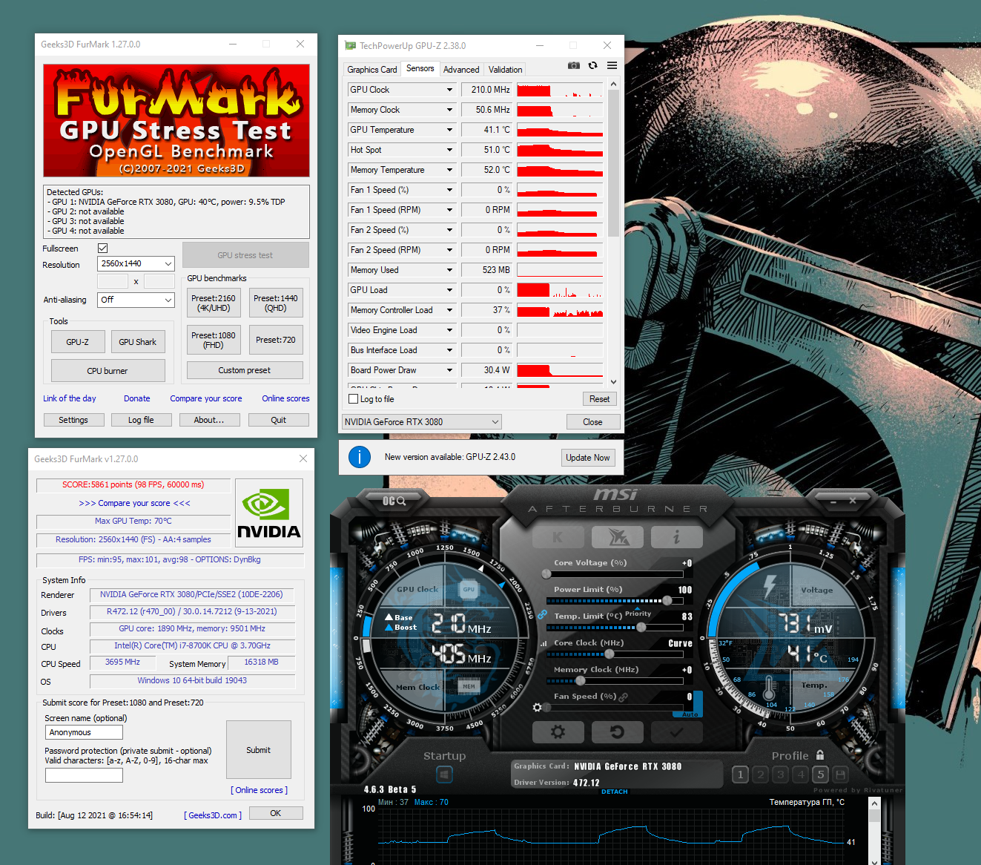The width and height of the screenshot is (981, 865).
Task: Click the empty password protection input field
Action: [x=84, y=775]
